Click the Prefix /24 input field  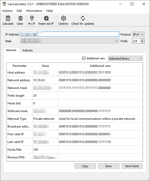(136, 41)
